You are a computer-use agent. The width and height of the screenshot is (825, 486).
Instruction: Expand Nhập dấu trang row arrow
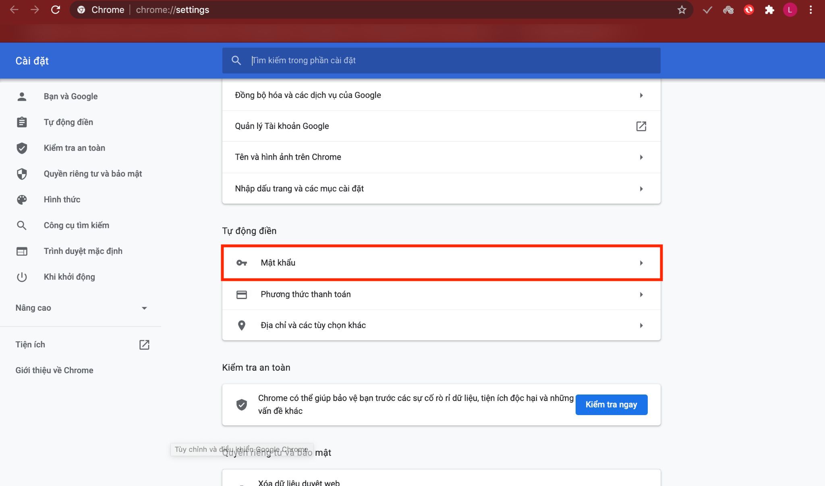tap(641, 189)
